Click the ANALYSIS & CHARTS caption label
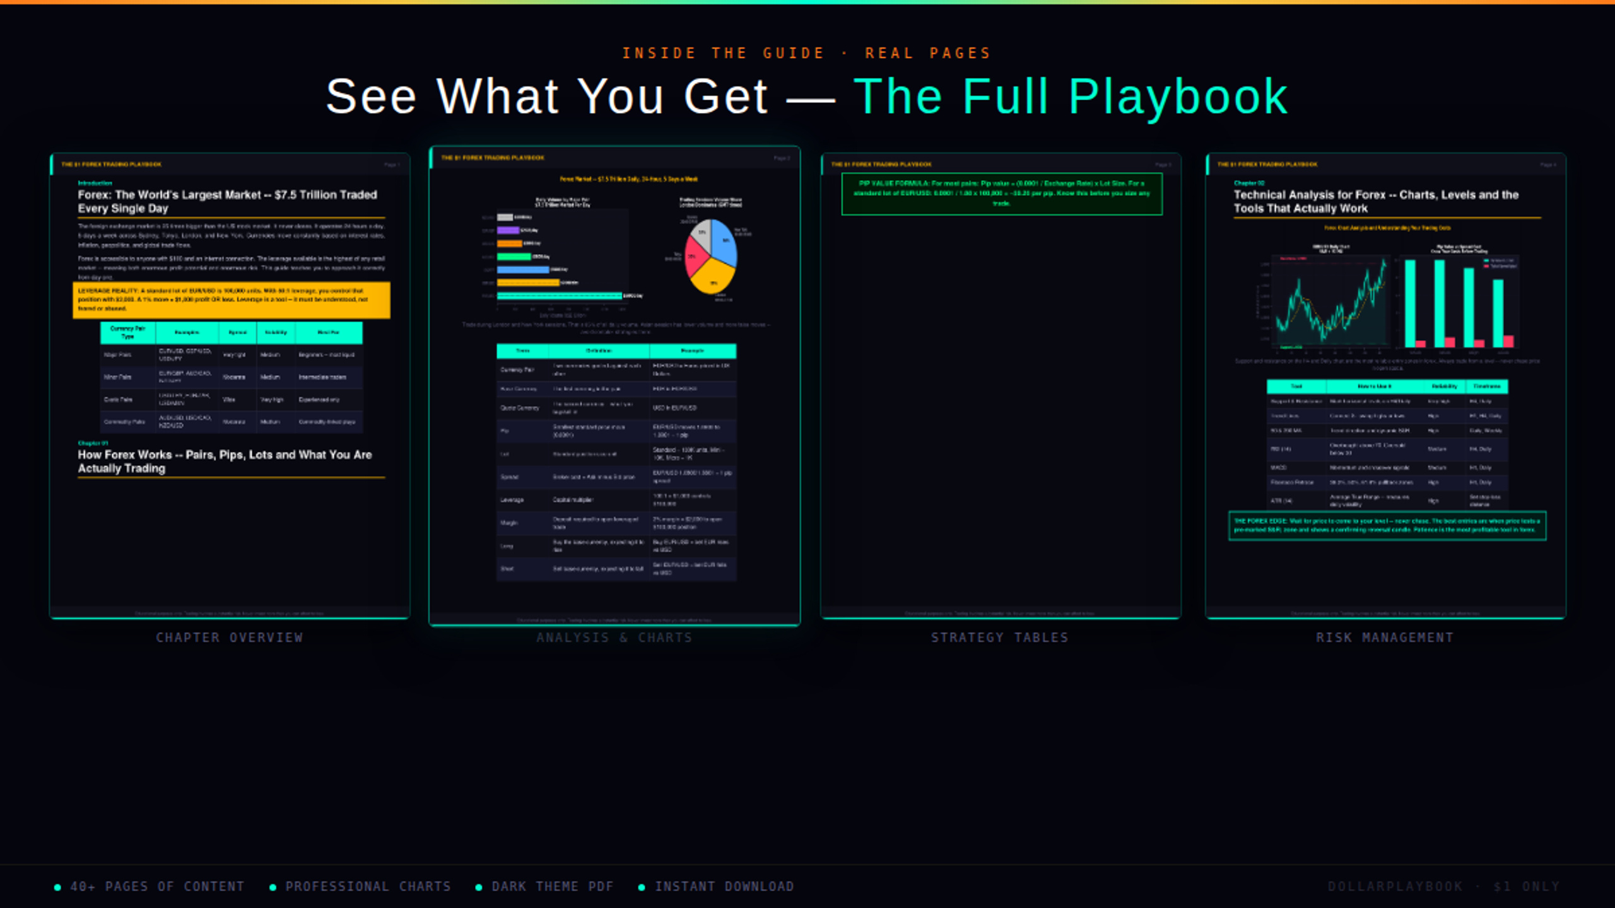Image resolution: width=1615 pixels, height=908 pixels. tap(614, 637)
